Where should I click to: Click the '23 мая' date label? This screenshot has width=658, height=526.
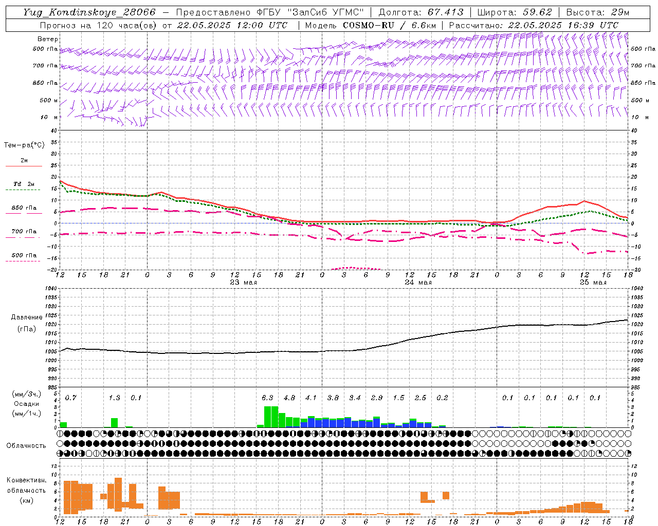coord(244,283)
